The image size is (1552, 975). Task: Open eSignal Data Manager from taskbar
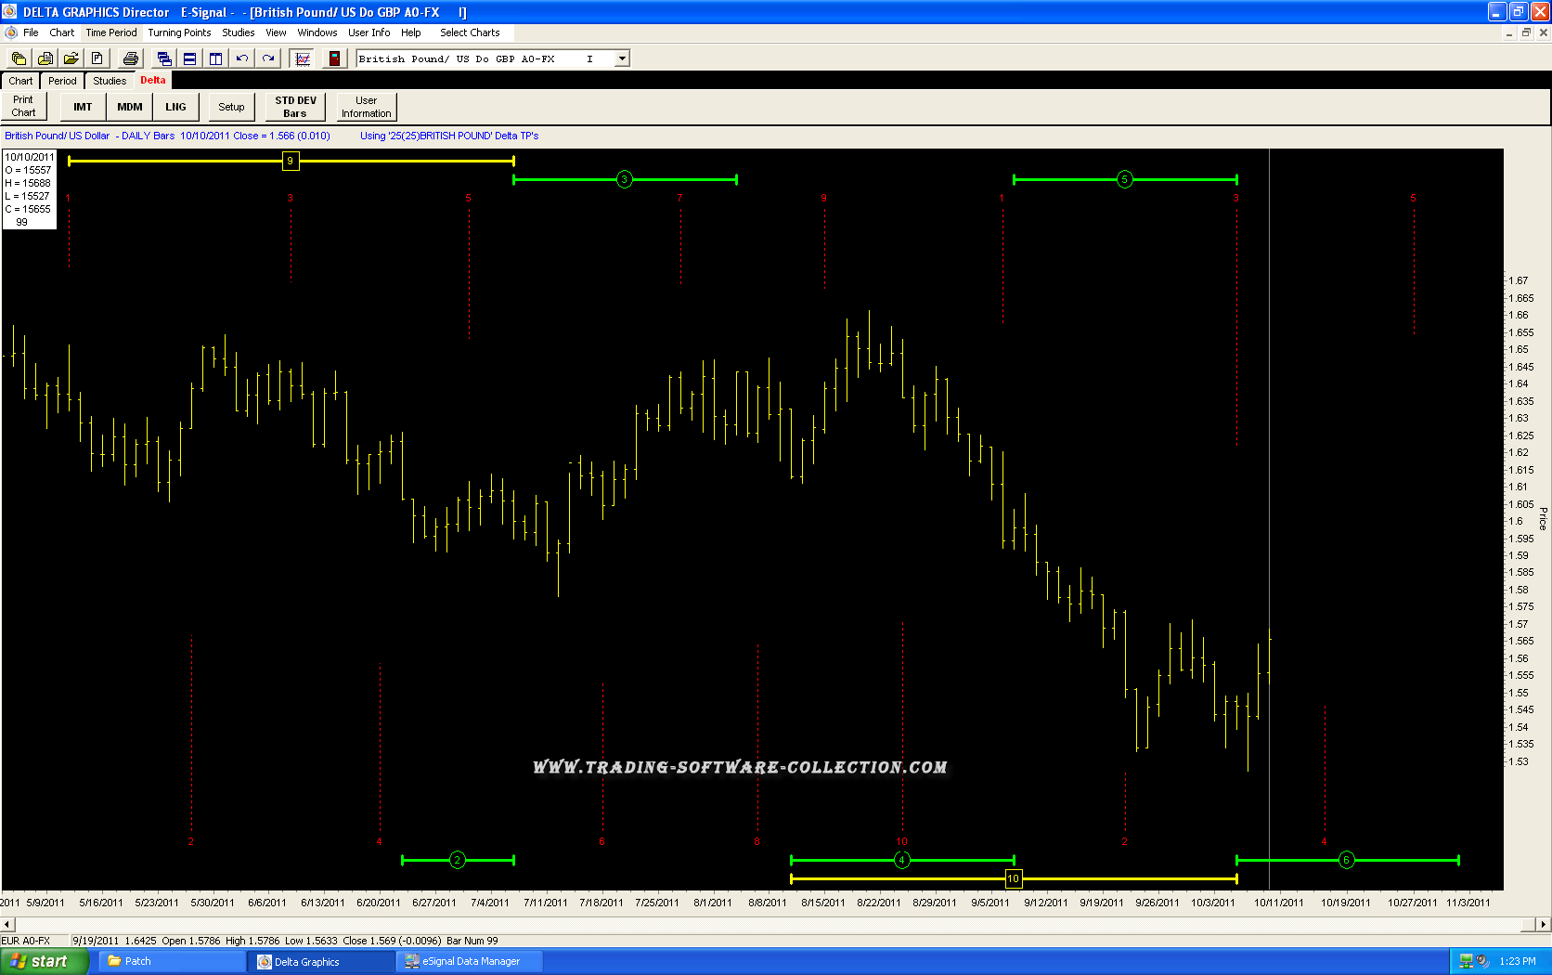470,961
